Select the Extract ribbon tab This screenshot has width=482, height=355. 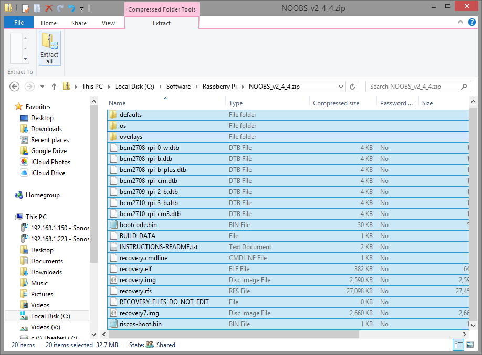162,23
